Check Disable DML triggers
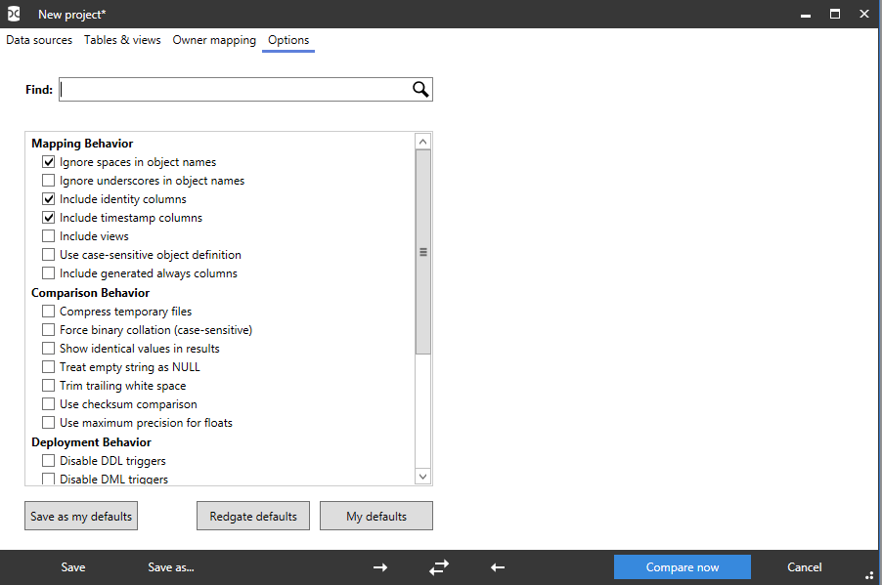Image resolution: width=882 pixels, height=585 pixels. point(48,479)
